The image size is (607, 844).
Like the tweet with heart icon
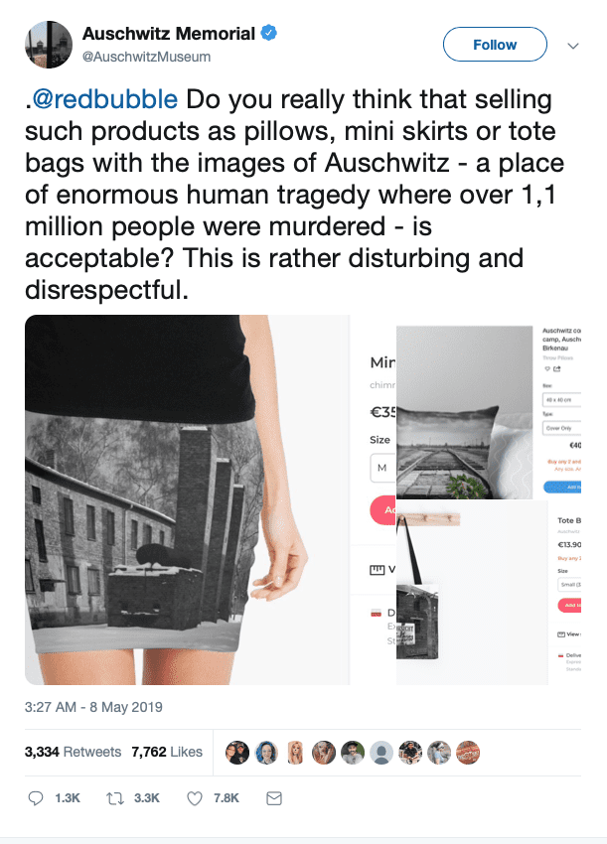tap(195, 798)
